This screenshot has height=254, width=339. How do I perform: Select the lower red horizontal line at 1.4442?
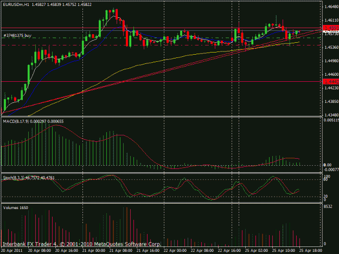pos(162,82)
